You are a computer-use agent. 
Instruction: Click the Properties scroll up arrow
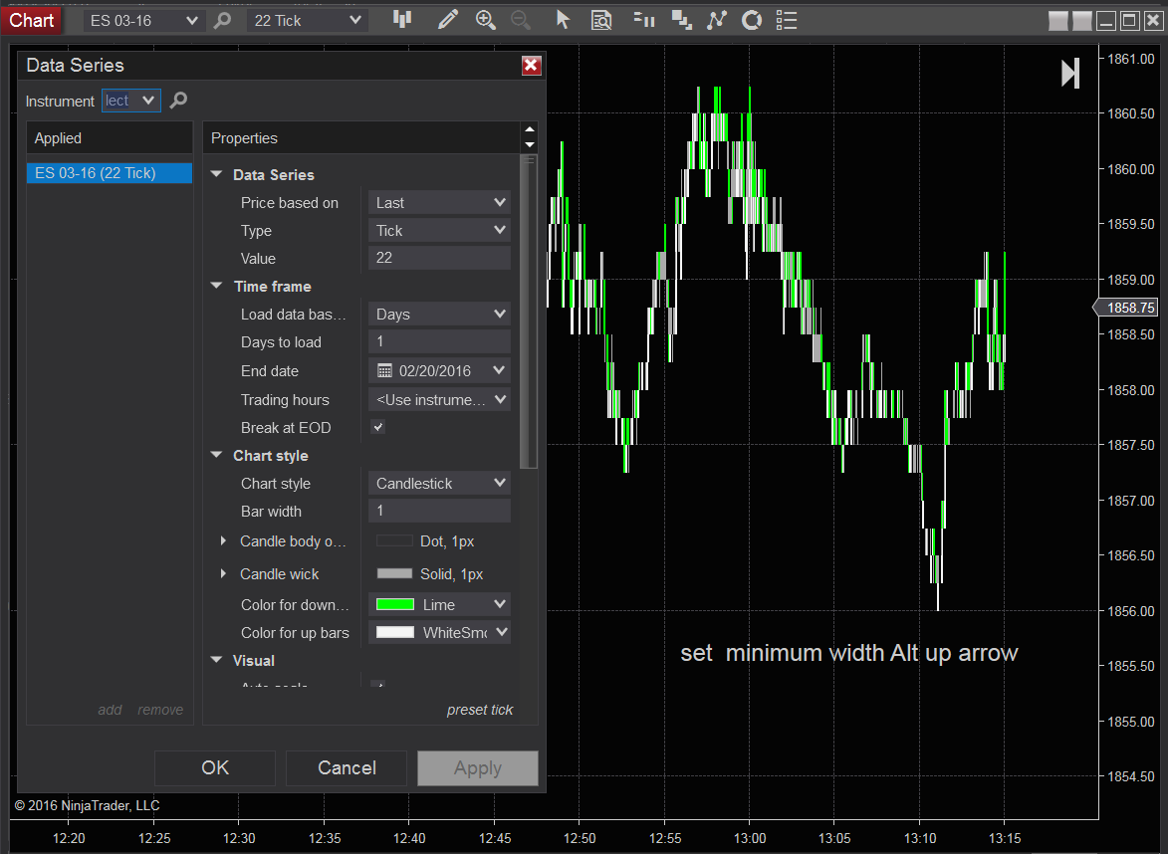[x=530, y=129]
